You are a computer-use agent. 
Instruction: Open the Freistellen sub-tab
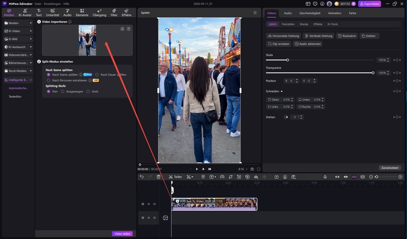pyautogui.click(x=288, y=24)
